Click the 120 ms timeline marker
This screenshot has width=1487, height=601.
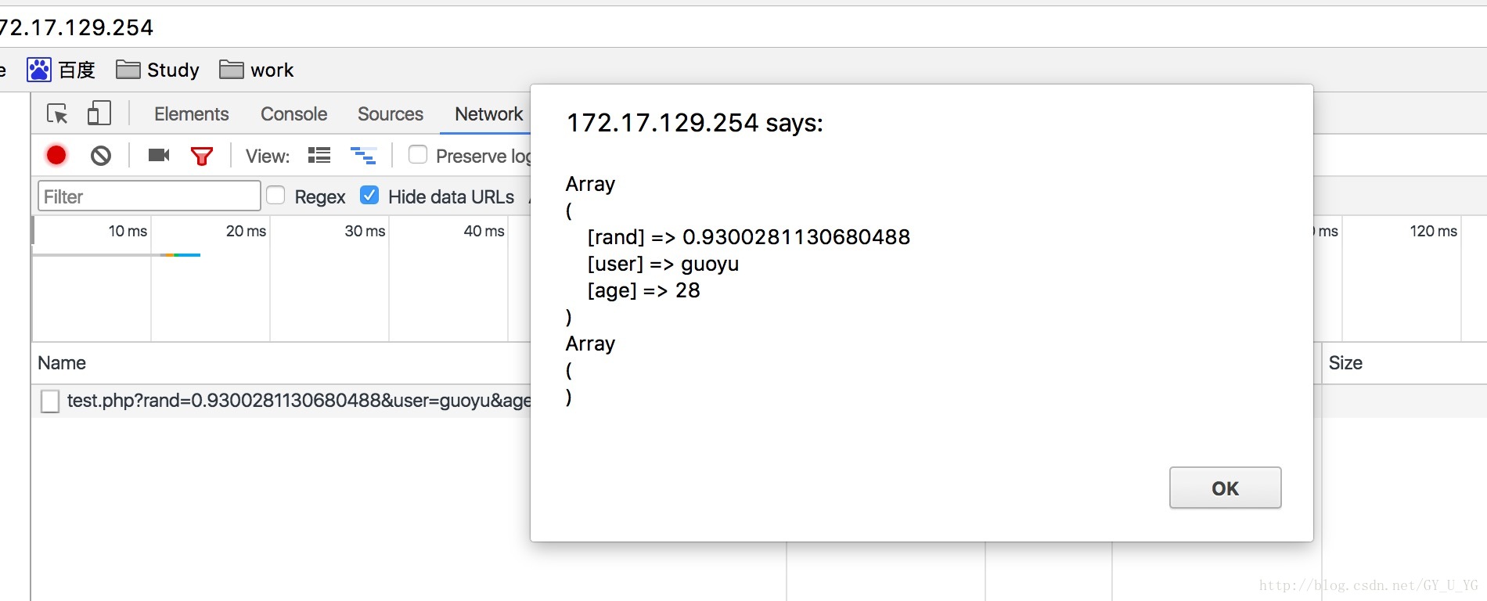1433,231
